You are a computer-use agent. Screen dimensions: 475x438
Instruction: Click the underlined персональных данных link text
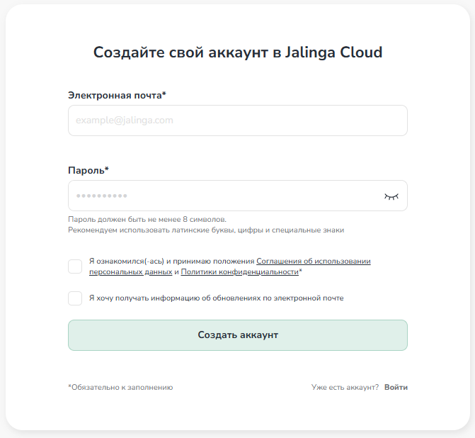click(x=130, y=272)
